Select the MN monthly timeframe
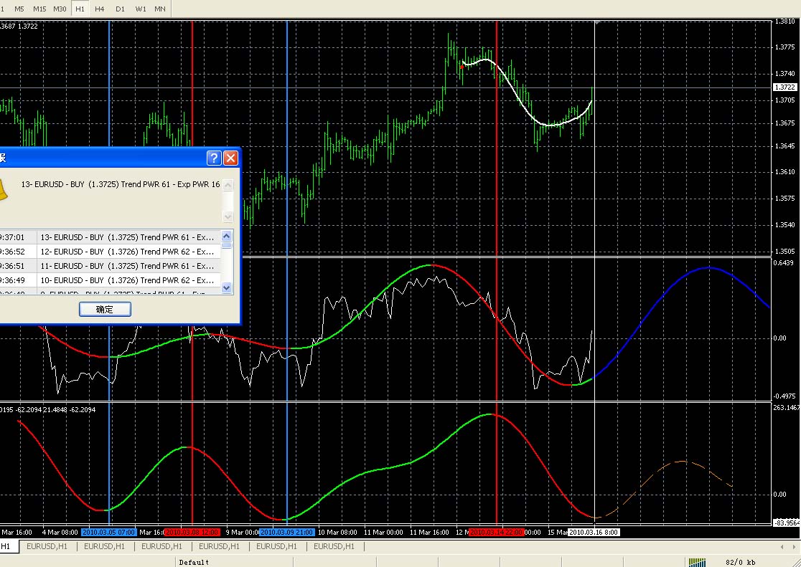Viewport: 801px width, 567px height. tap(160, 9)
